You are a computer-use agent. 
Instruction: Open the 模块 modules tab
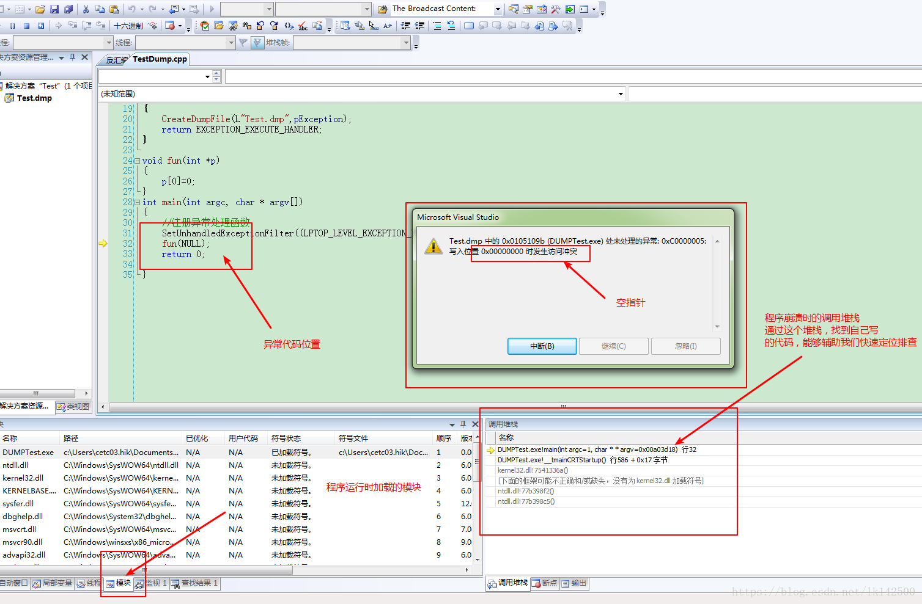(x=118, y=583)
